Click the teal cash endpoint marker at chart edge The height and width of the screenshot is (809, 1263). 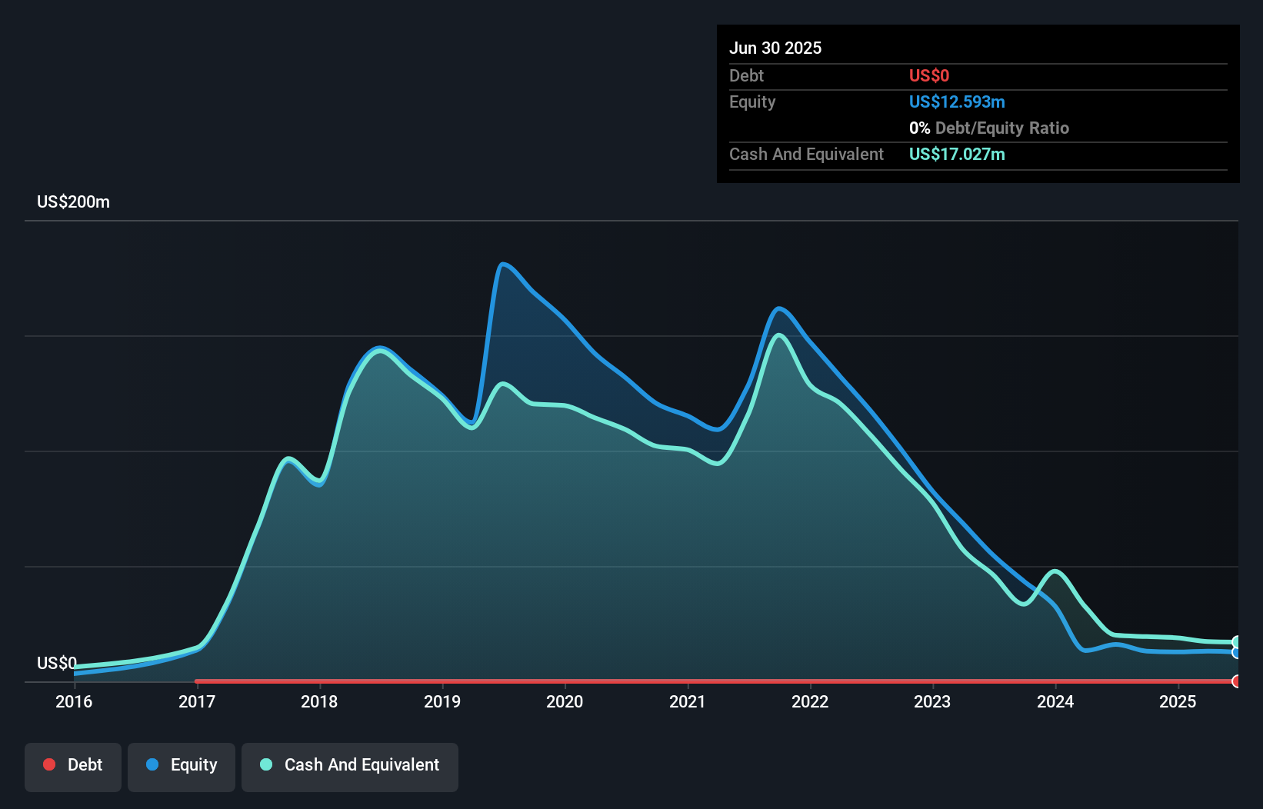[x=1235, y=640]
